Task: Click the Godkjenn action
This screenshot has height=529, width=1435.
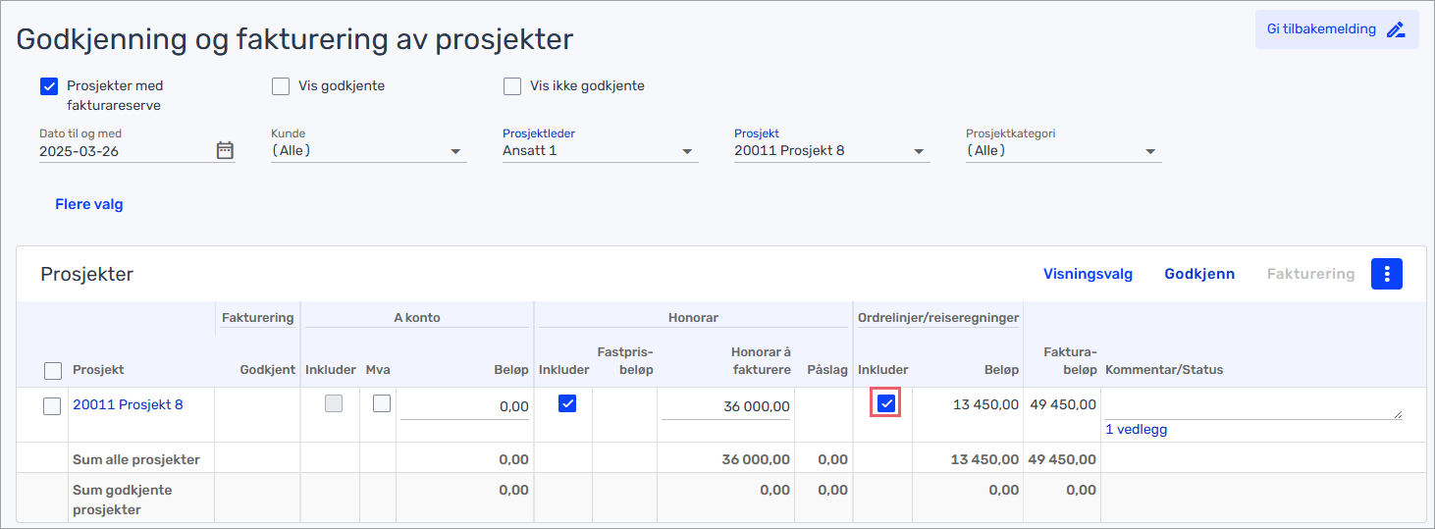Action: click(x=1199, y=274)
